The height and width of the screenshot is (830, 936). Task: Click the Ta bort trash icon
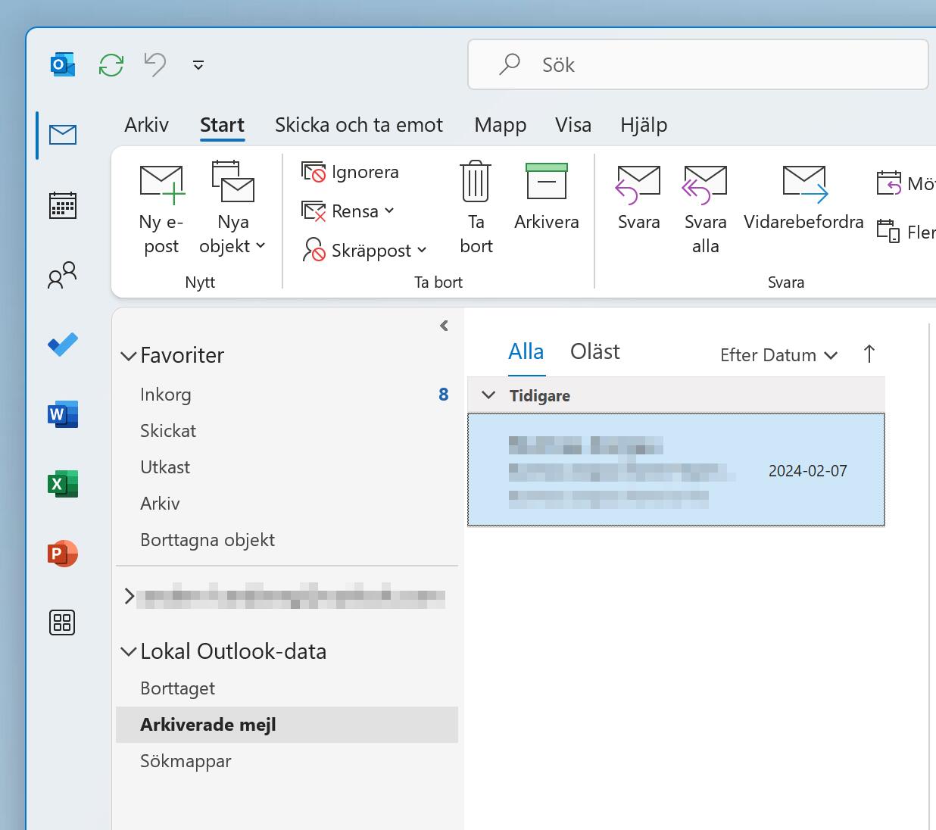475,180
